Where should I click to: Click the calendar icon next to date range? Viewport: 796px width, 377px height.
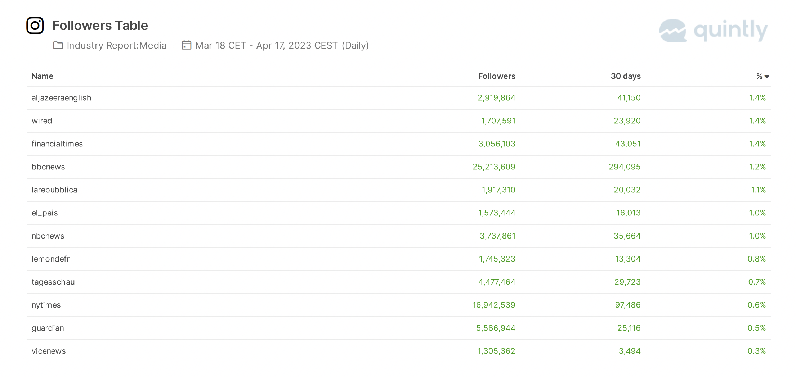[x=186, y=45]
